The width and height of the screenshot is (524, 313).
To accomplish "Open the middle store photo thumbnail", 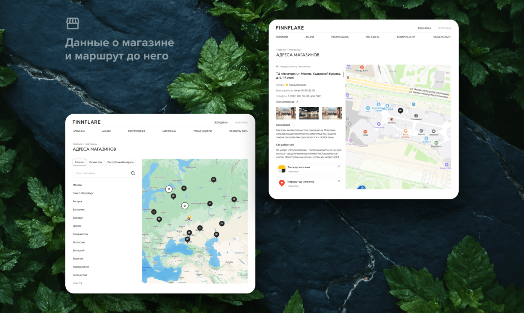I will point(309,113).
